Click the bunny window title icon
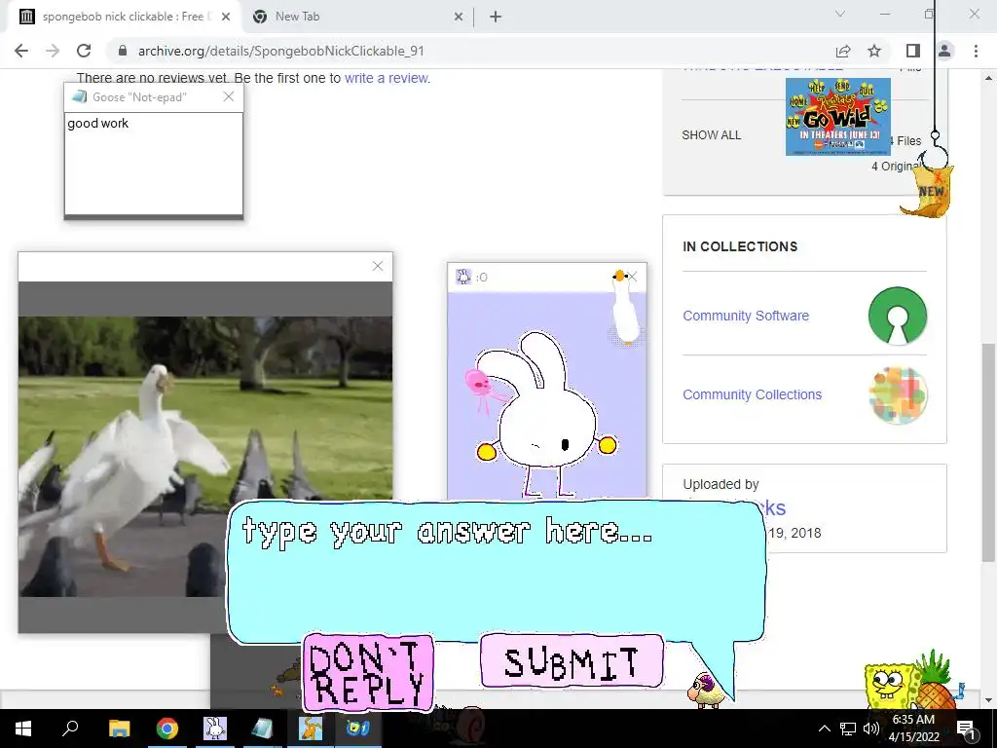The height and width of the screenshot is (748, 997). click(x=463, y=277)
